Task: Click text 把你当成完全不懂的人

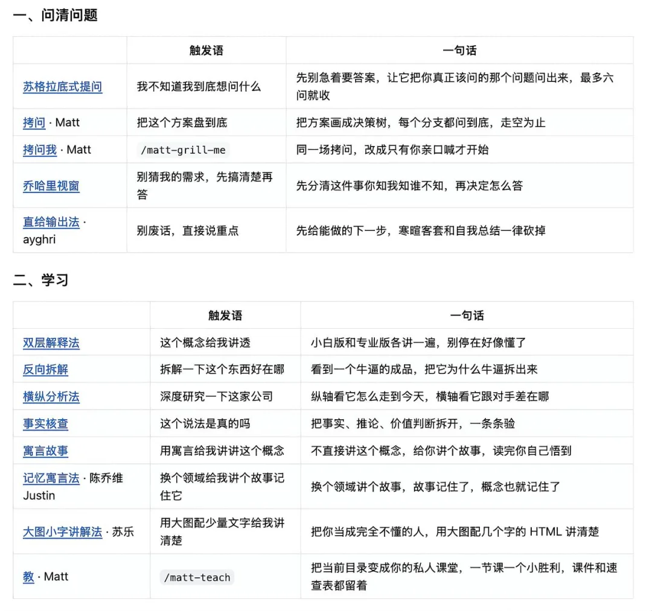Action: (x=368, y=531)
